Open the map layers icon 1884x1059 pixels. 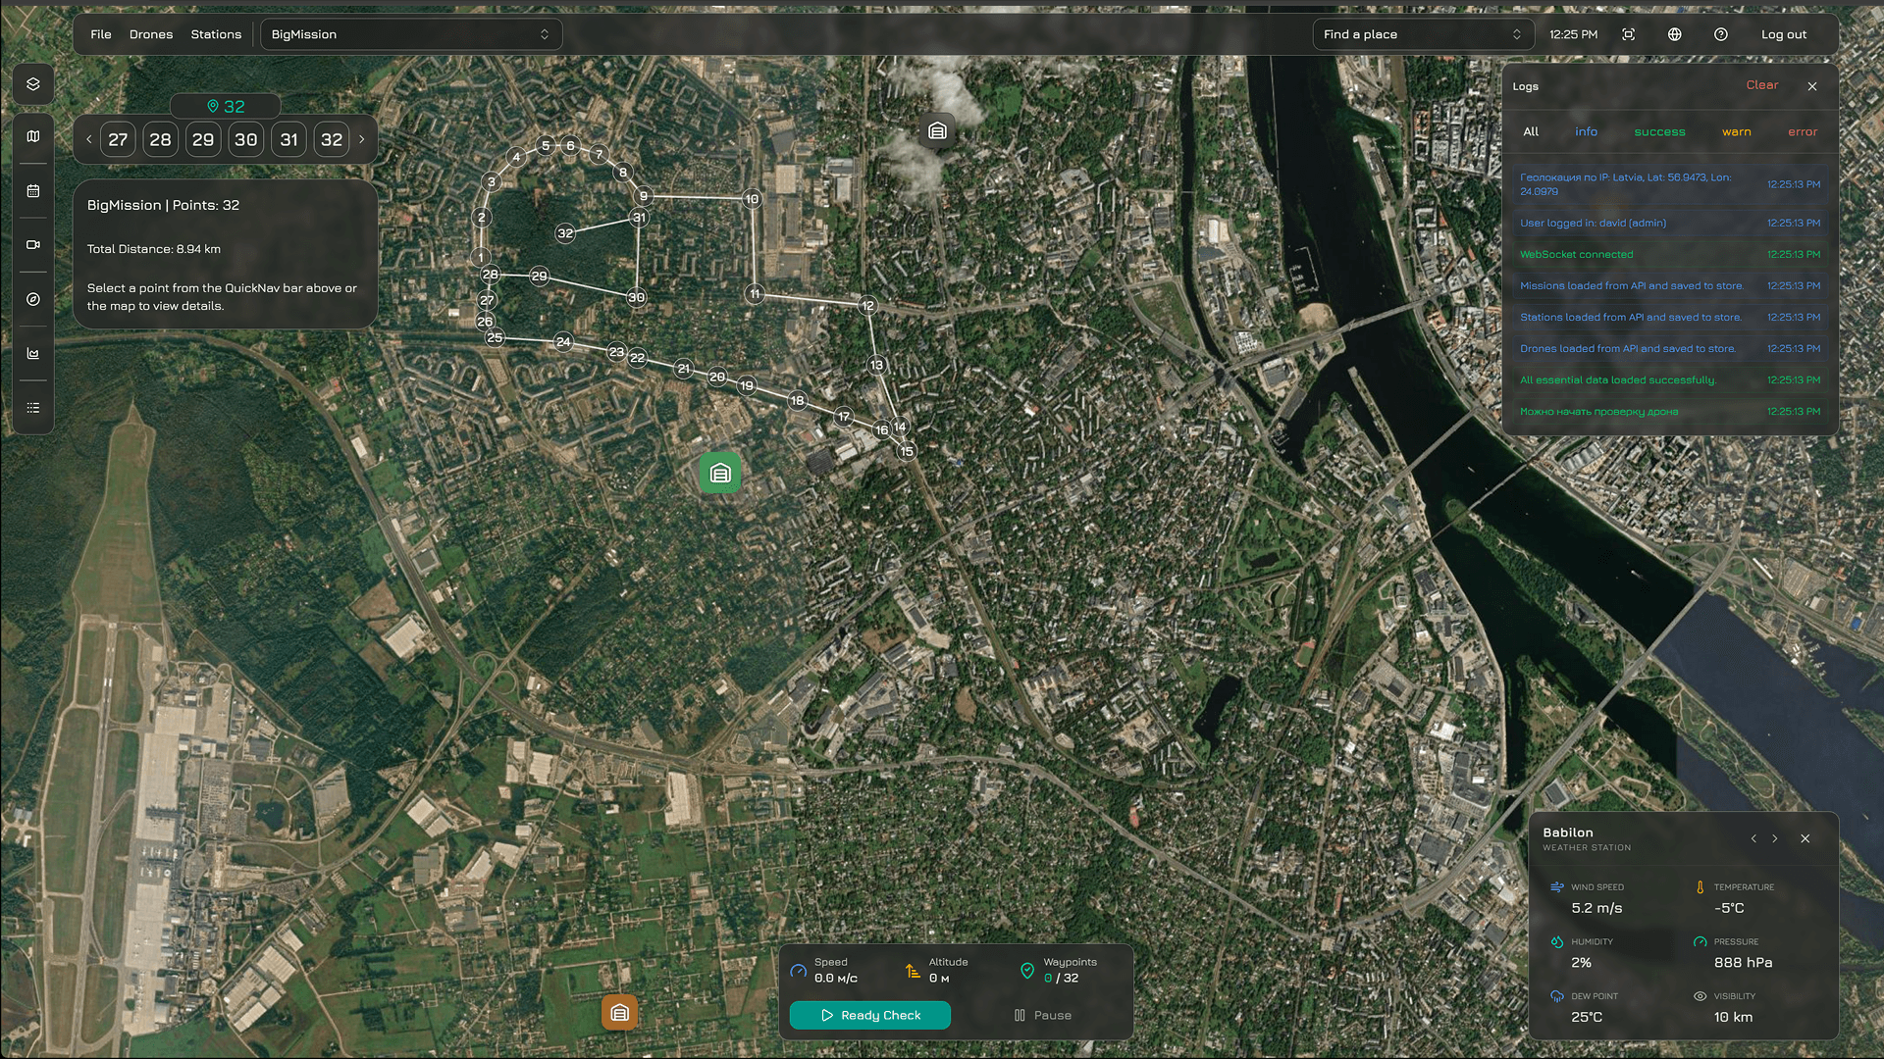pyautogui.click(x=33, y=84)
